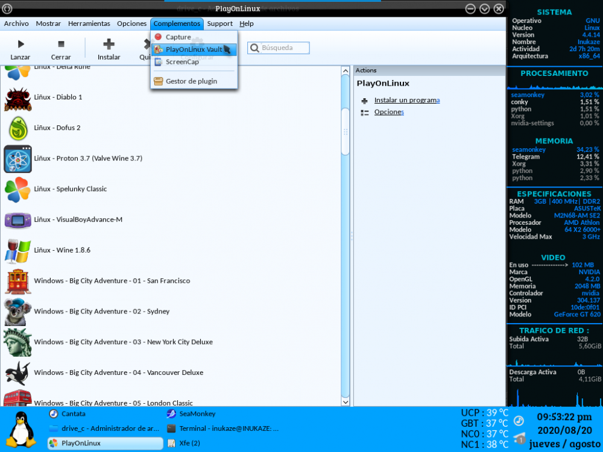Select ScreenCap plugin entry
Screen dimensions: 603x452
(x=182, y=62)
